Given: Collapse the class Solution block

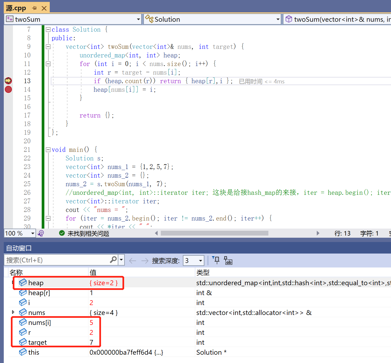Looking at the screenshot, I should tap(48, 30).
